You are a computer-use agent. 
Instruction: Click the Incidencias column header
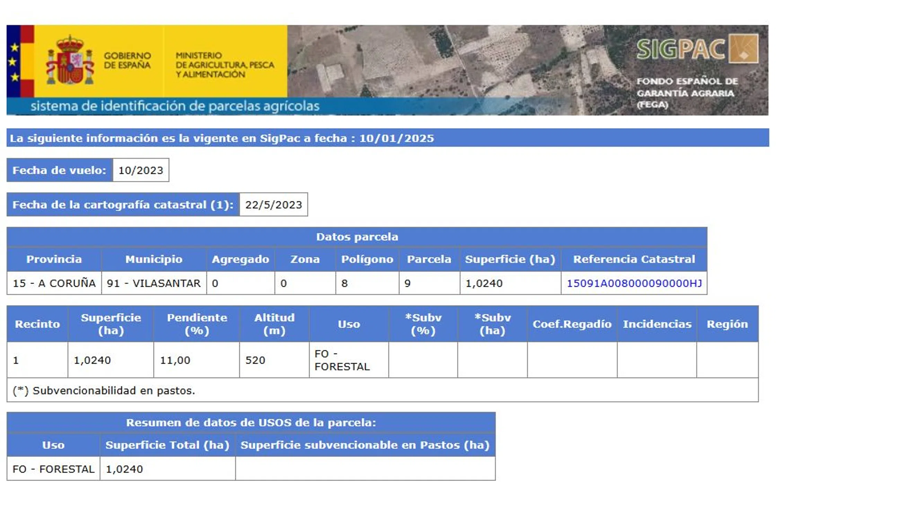point(657,324)
